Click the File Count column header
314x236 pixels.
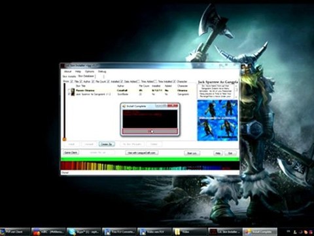(144, 86)
